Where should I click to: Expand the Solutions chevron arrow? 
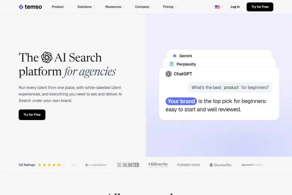pyautogui.click(x=94, y=7)
